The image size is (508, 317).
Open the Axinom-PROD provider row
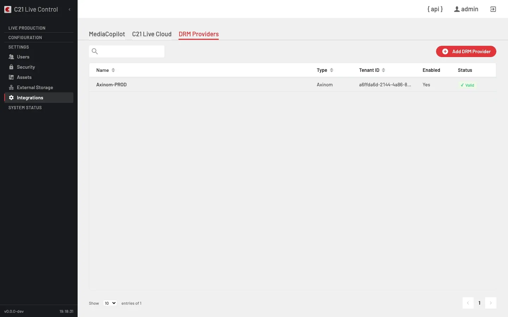292,85
